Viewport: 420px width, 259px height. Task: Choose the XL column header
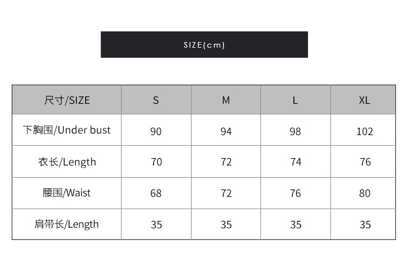coord(365,100)
